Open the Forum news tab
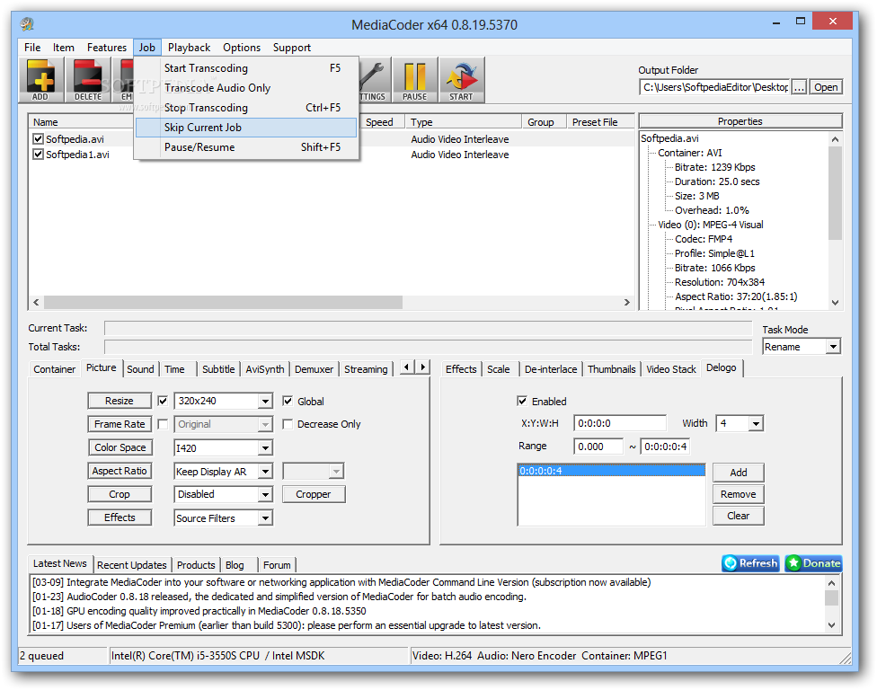Image resolution: width=877 pixels, height=690 pixels. point(277,565)
